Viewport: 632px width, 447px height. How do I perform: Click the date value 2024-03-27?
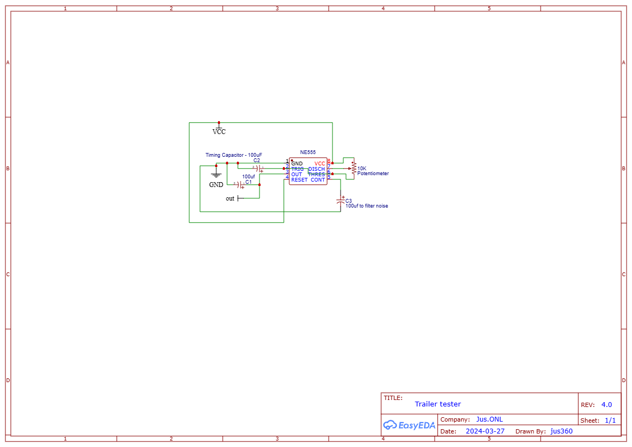(485, 431)
